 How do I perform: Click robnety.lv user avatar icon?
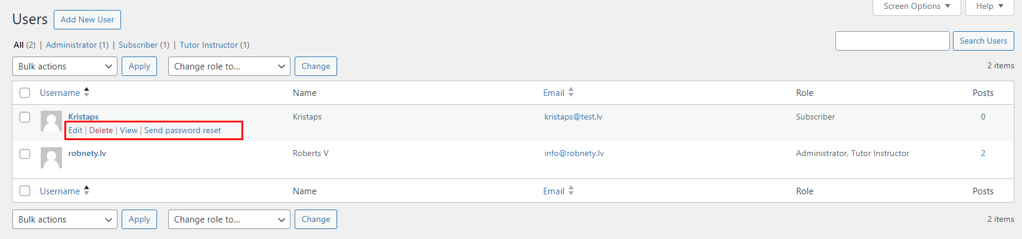pos(51,157)
